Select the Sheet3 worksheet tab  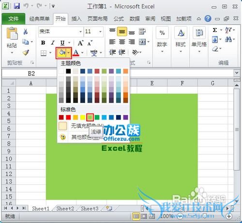[90, 208]
